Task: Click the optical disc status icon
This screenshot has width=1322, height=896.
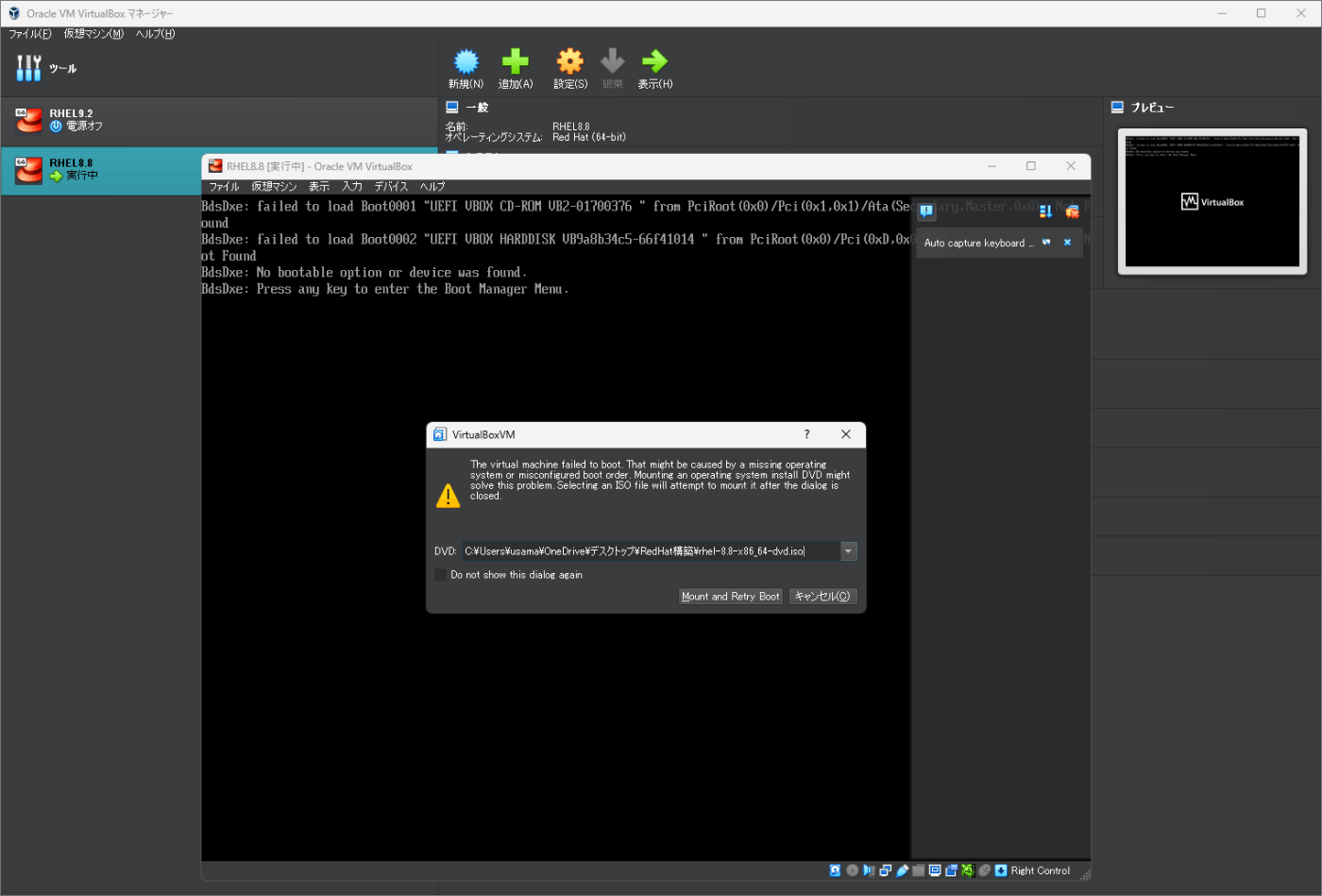Action: point(853,871)
